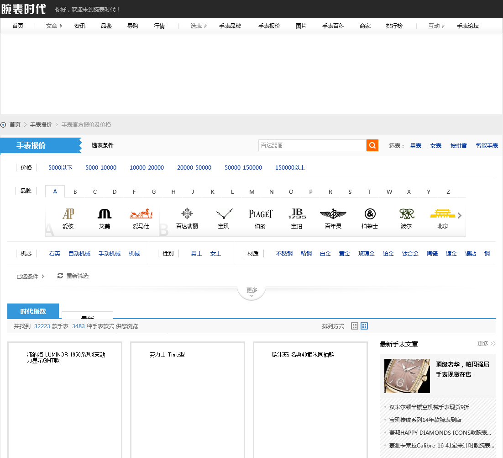Open 手表百科 menu item
The height and width of the screenshot is (458, 503).
333,26
